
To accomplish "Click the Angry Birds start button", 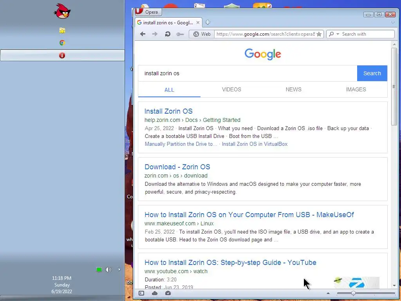I will tap(62, 11).
